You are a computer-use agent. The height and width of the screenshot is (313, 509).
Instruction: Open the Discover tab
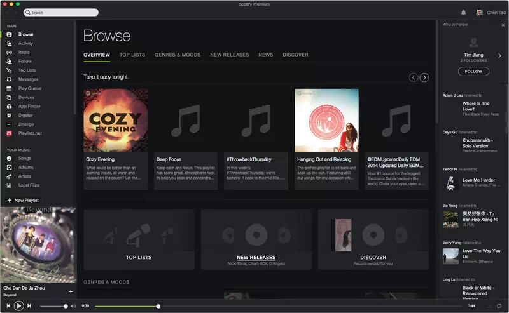[x=295, y=55]
